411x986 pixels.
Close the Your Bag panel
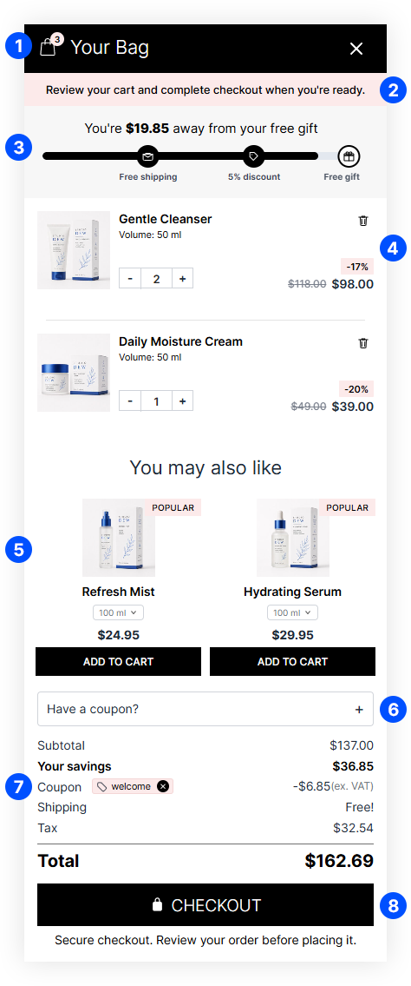point(356,49)
